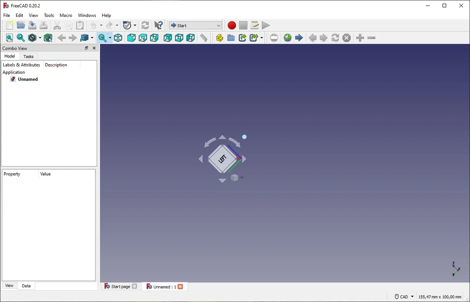The image size is (470, 302).
Task: Save the active document
Action: click(x=32, y=25)
